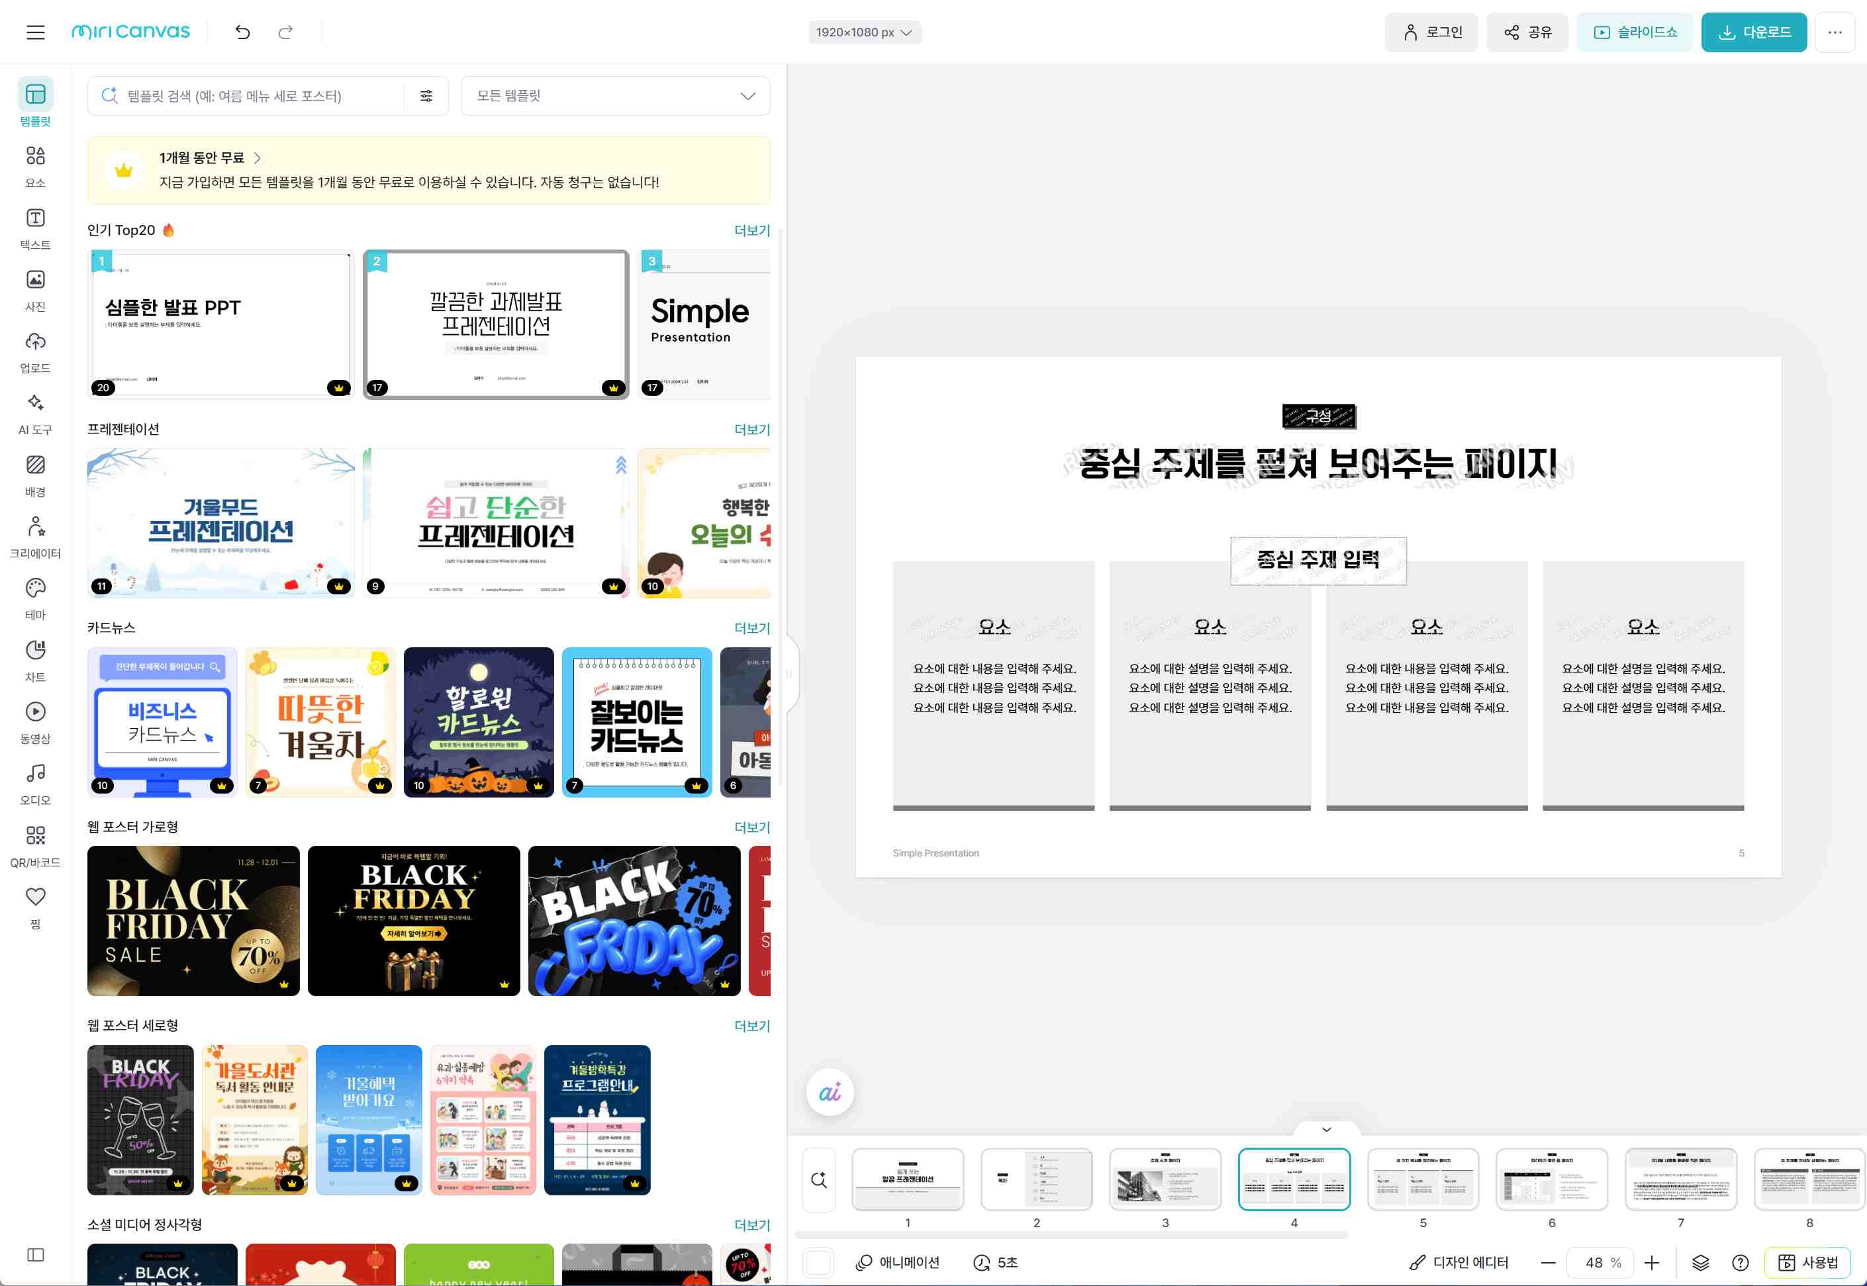Open the 애니메이션 animation settings

click(x=898, y=1263)
